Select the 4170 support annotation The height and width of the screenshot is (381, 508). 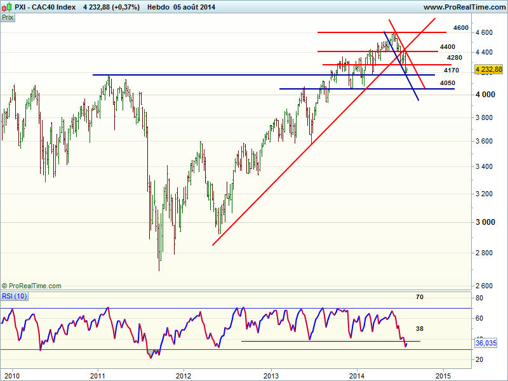tap(451, 70)
